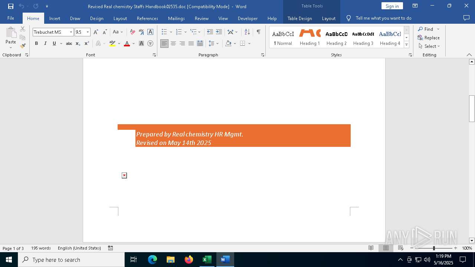Open Ribbon Display Options icon
This screenshot has height=267, width=475.
(415, 6)
